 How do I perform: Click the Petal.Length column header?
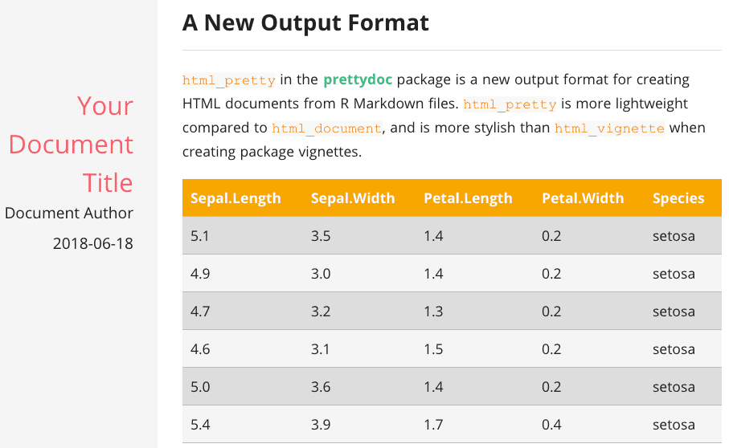pos(468,198)
